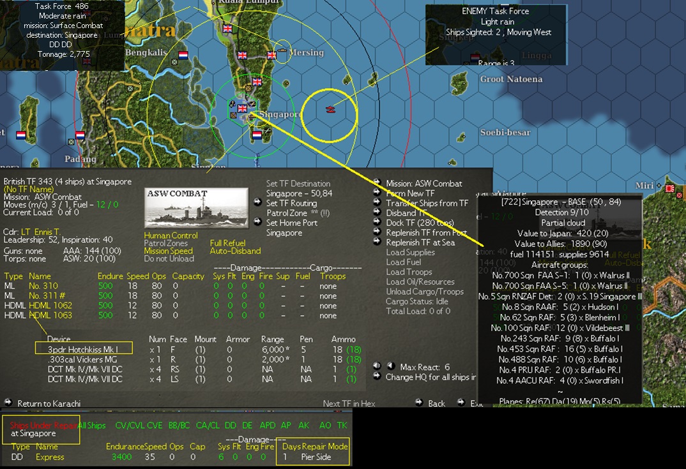Click the arrow beside Change HQ for all ships
Viewport: 686px width, 469px height.
(377, 376)
